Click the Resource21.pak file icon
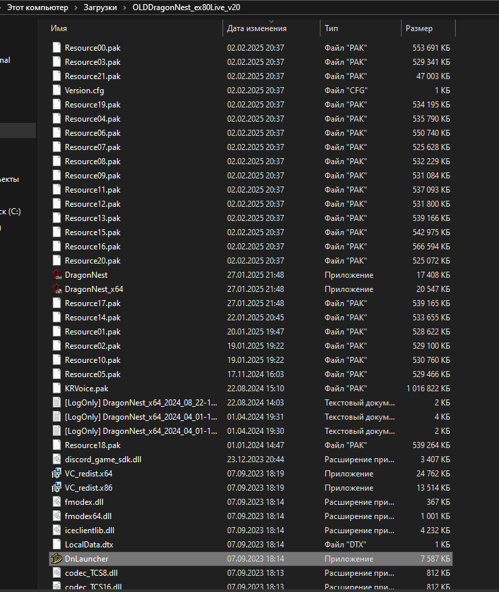Image resolution: width=499 pixels, height=592 pixels. coord(57,76)
